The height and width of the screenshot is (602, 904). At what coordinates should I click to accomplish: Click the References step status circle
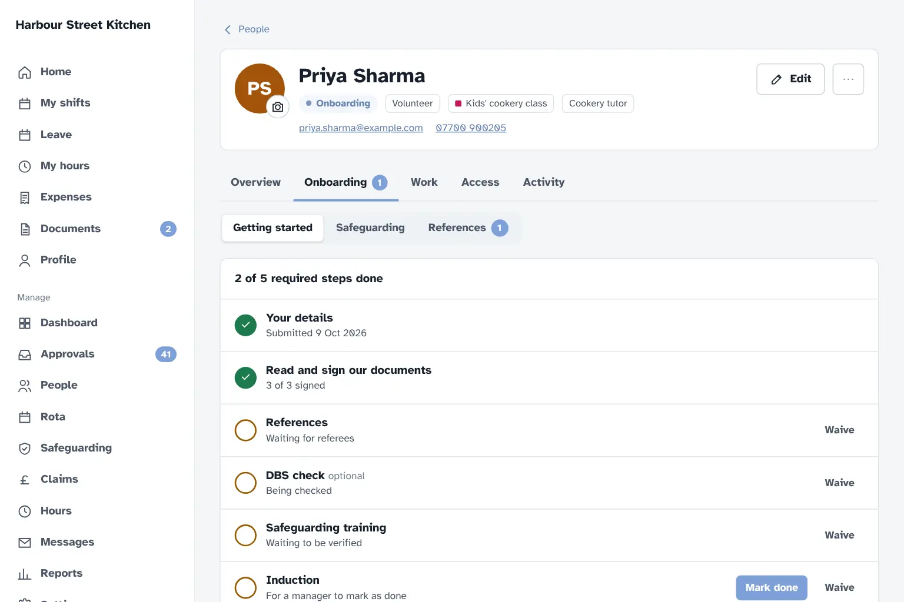(245, 430)
